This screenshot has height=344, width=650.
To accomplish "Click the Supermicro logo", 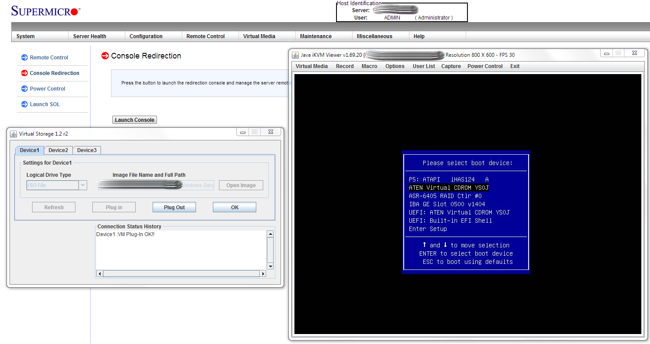I will [46, 11].
